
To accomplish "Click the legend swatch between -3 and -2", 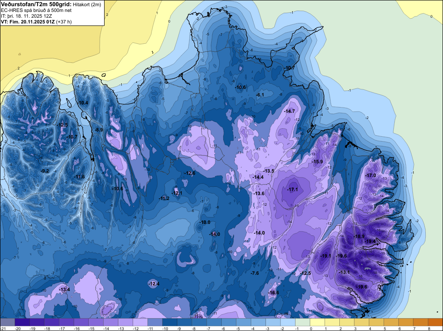I will [x=273, y=322].
